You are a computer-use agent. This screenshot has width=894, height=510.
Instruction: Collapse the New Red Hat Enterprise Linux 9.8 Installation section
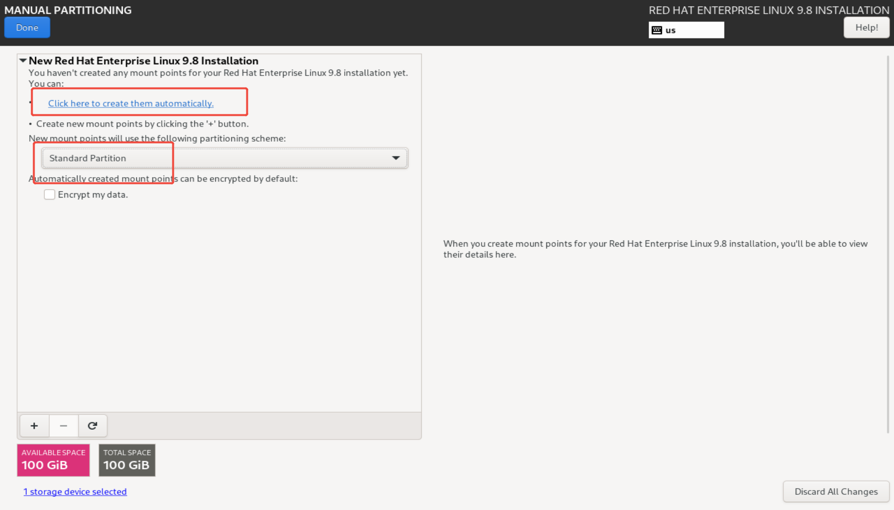tap(23, 61)
